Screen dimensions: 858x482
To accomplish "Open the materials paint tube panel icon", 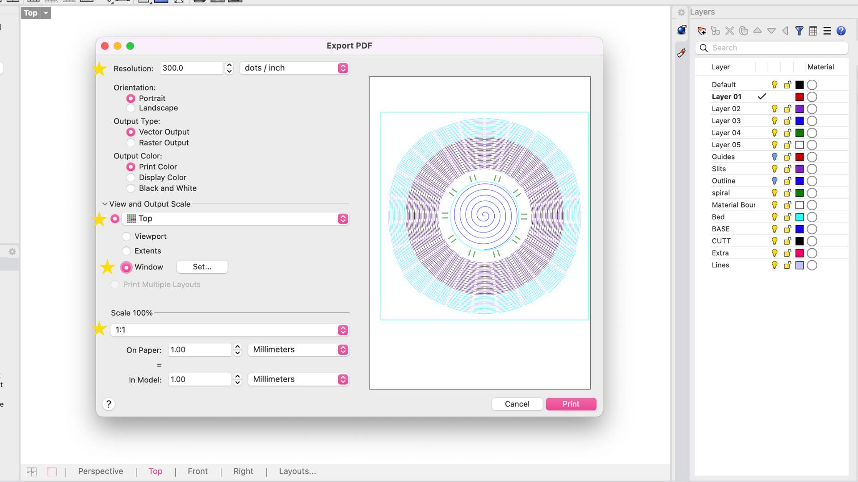I will click(681, 53).
